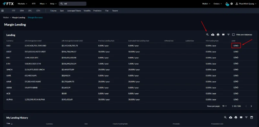The height and width of the screenshot is (127, 259).
Task: Select the Recent tab
Action: click(115, 11)
